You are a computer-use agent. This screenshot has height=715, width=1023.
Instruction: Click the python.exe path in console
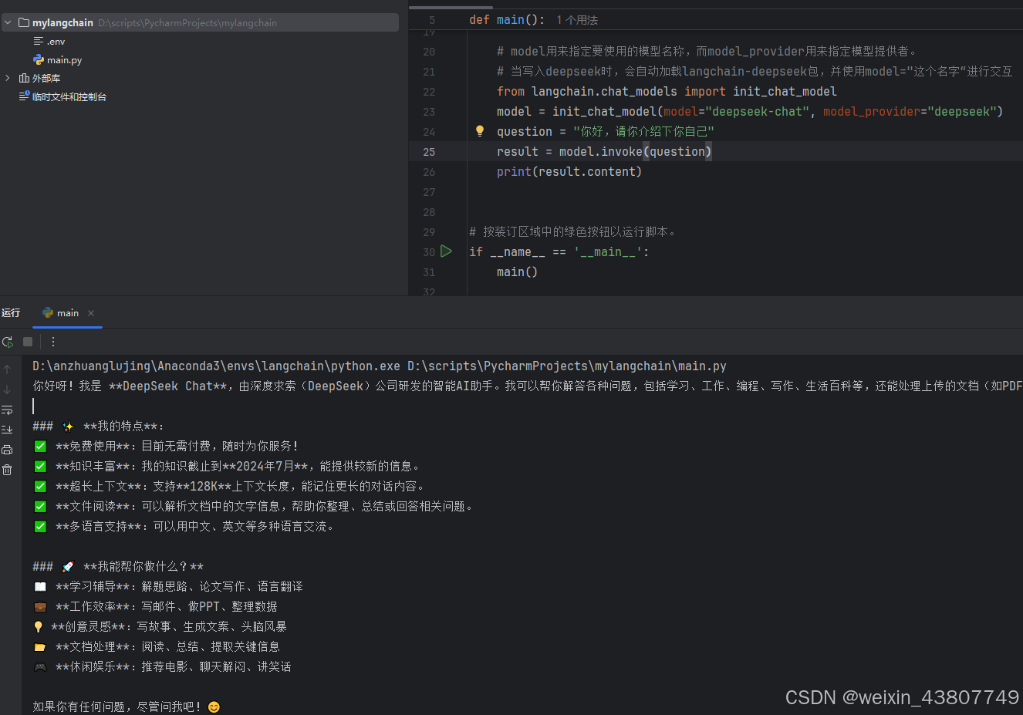[216, 366]
